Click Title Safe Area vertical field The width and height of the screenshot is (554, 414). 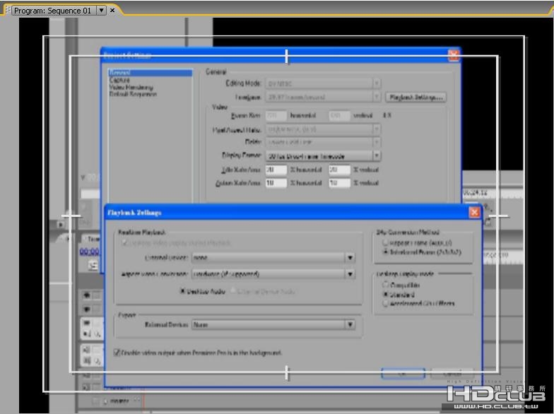click(x=339, y=170)
